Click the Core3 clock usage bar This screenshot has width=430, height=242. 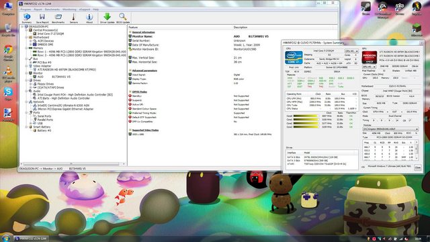pos(306,127)
